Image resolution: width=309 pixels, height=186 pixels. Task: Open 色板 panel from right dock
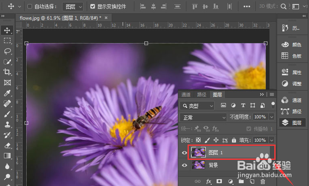(x=292, y=56)
